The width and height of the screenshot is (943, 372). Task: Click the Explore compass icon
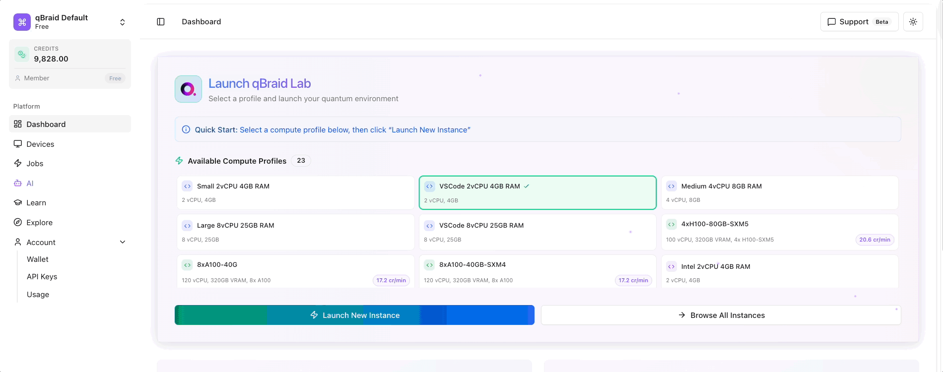tap(18, 222)
